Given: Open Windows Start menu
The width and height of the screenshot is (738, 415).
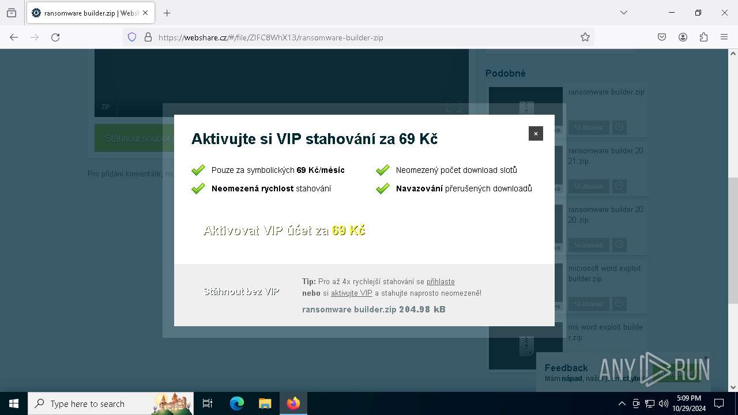Looking at the screenshot, I should point(14,403).
